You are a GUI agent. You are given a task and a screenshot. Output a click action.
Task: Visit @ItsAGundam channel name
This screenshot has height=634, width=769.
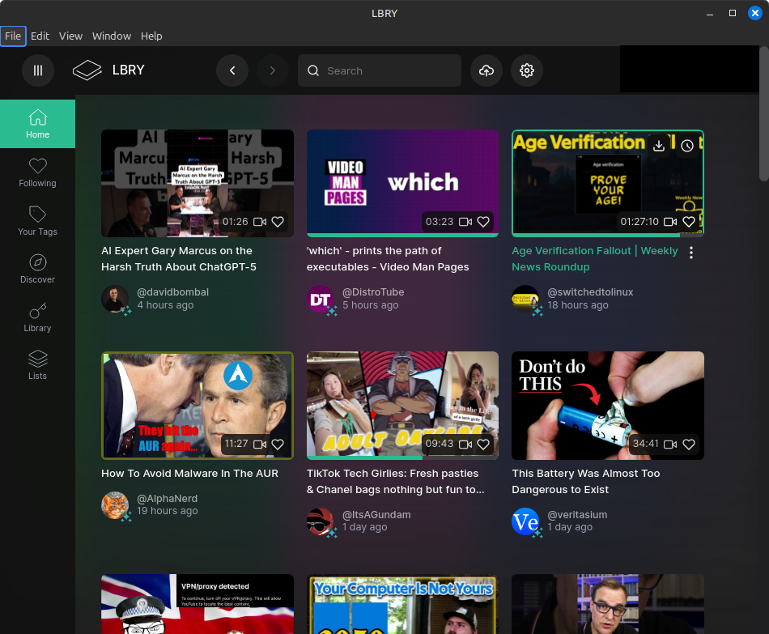coord(376,515)
